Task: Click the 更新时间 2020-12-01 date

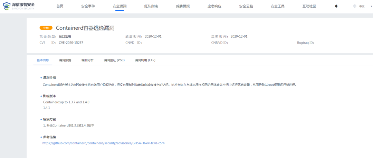Action: [239, 36]
